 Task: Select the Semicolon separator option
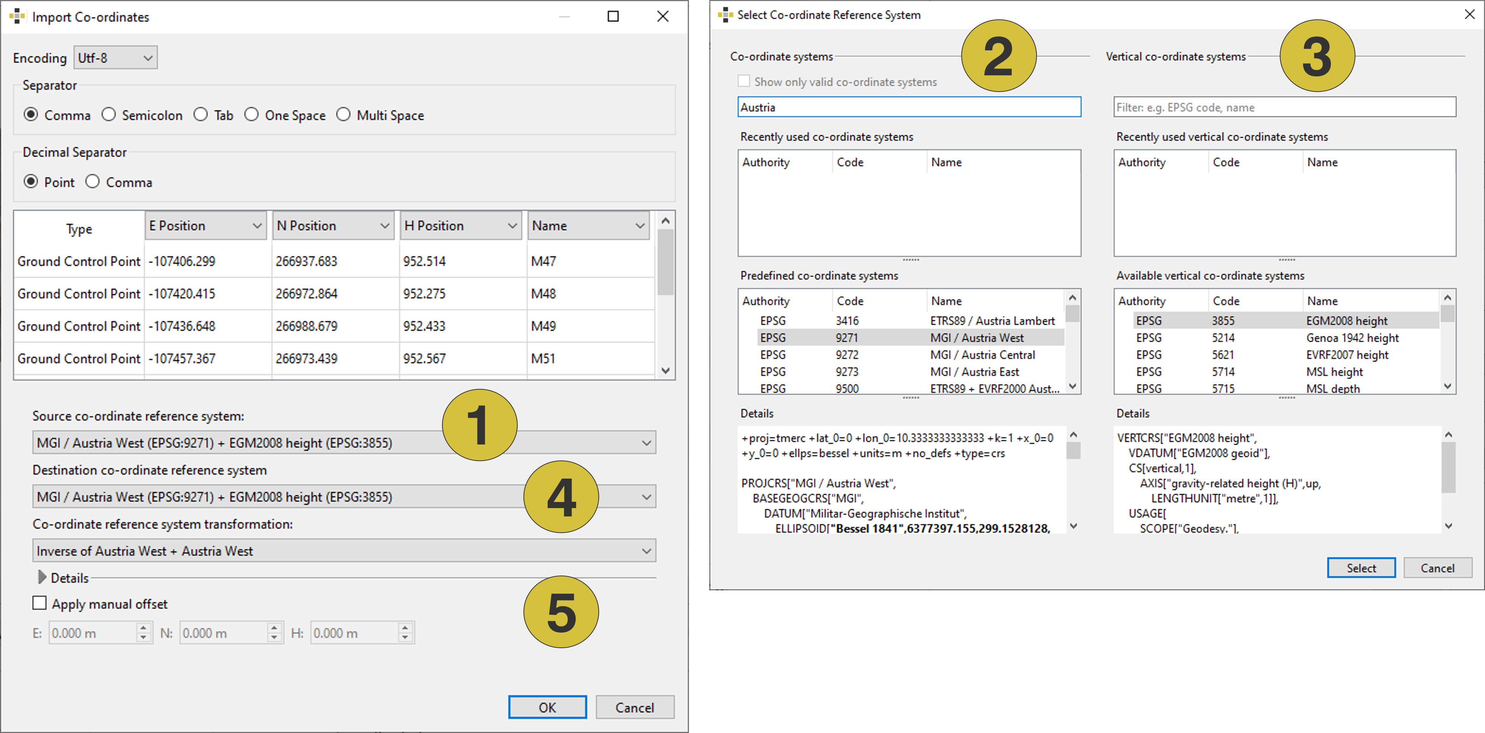(x=108, y=115)
